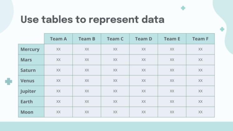Click the Earth row label
233x131 pixels.
click(x=27, y=102)
